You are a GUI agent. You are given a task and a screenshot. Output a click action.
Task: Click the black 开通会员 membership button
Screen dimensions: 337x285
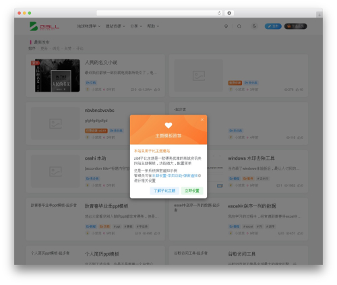point(295,26)
